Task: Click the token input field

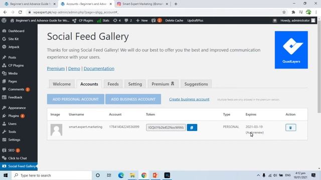Action: (166, 127)
